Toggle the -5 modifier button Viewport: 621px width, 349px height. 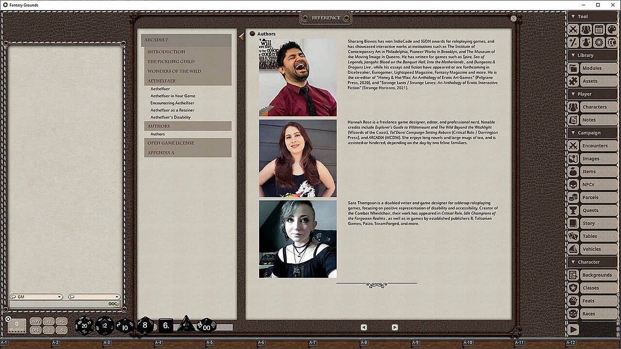(61, 330)
